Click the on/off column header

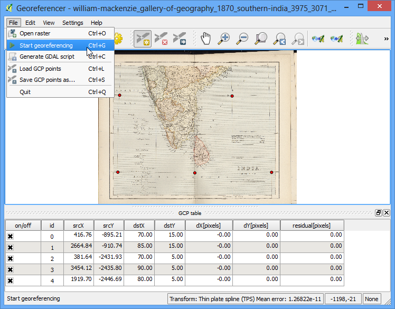(23, 226)
